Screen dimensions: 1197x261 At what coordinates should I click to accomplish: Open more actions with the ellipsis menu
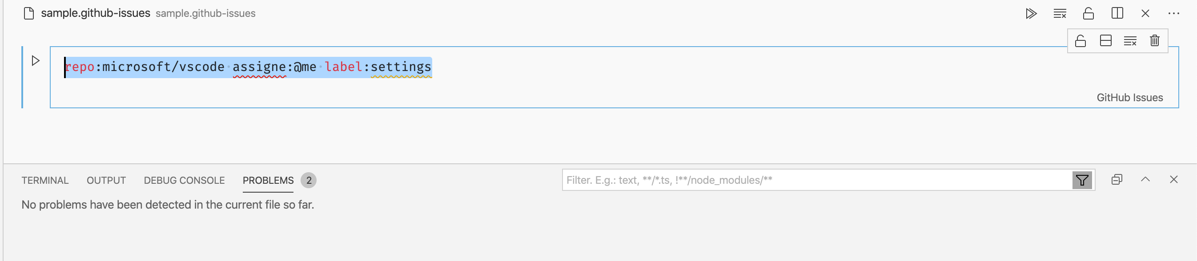tap(1173, 13)
